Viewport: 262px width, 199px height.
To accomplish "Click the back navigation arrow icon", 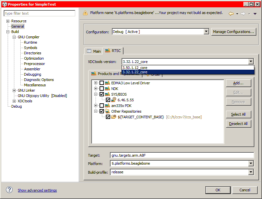I will click(x=231, y=14).
